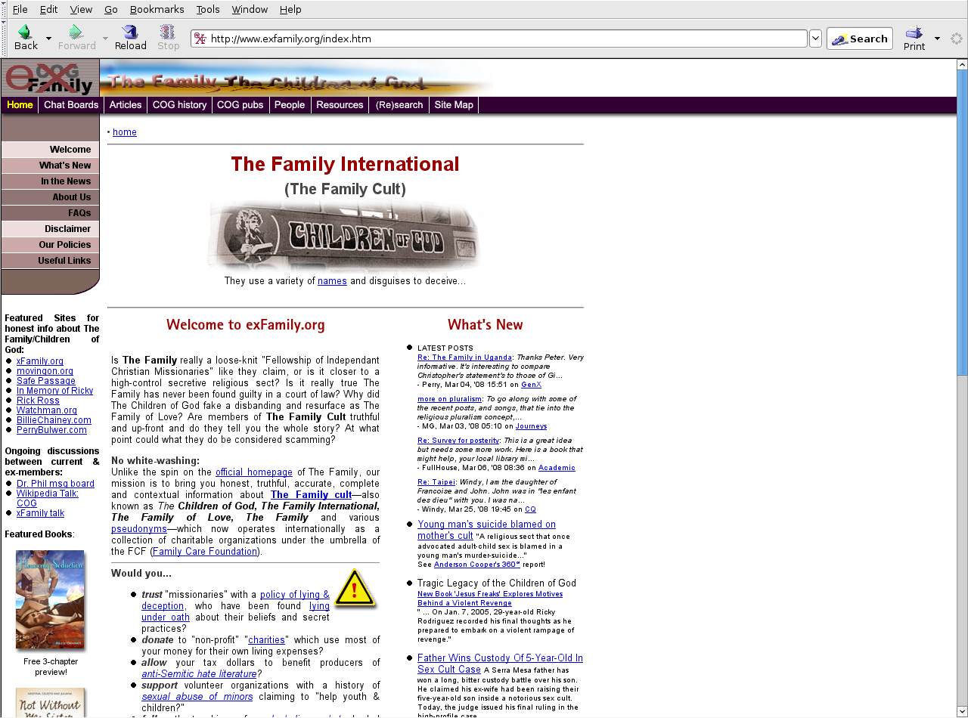Open the Print options dropdown arrow
This screenshot has width=968, height=718.
point(937,39)
